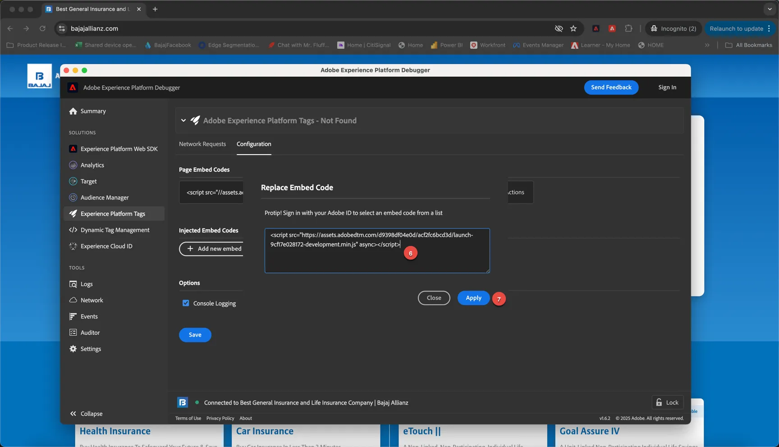The width and height of the screenshot is (779, 447).
Task: Open the About link in the footer
Action: 246,418
